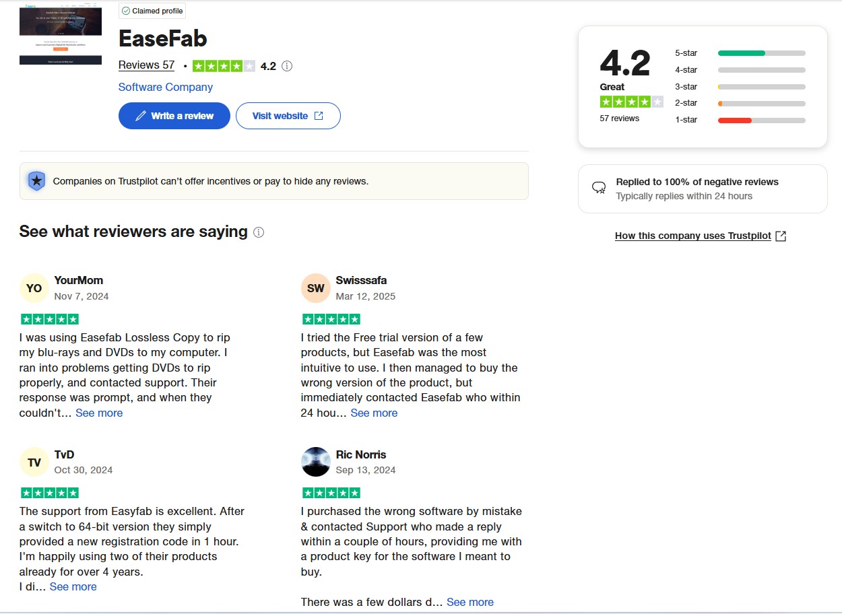Click the Write a review button

pos(174,116)
